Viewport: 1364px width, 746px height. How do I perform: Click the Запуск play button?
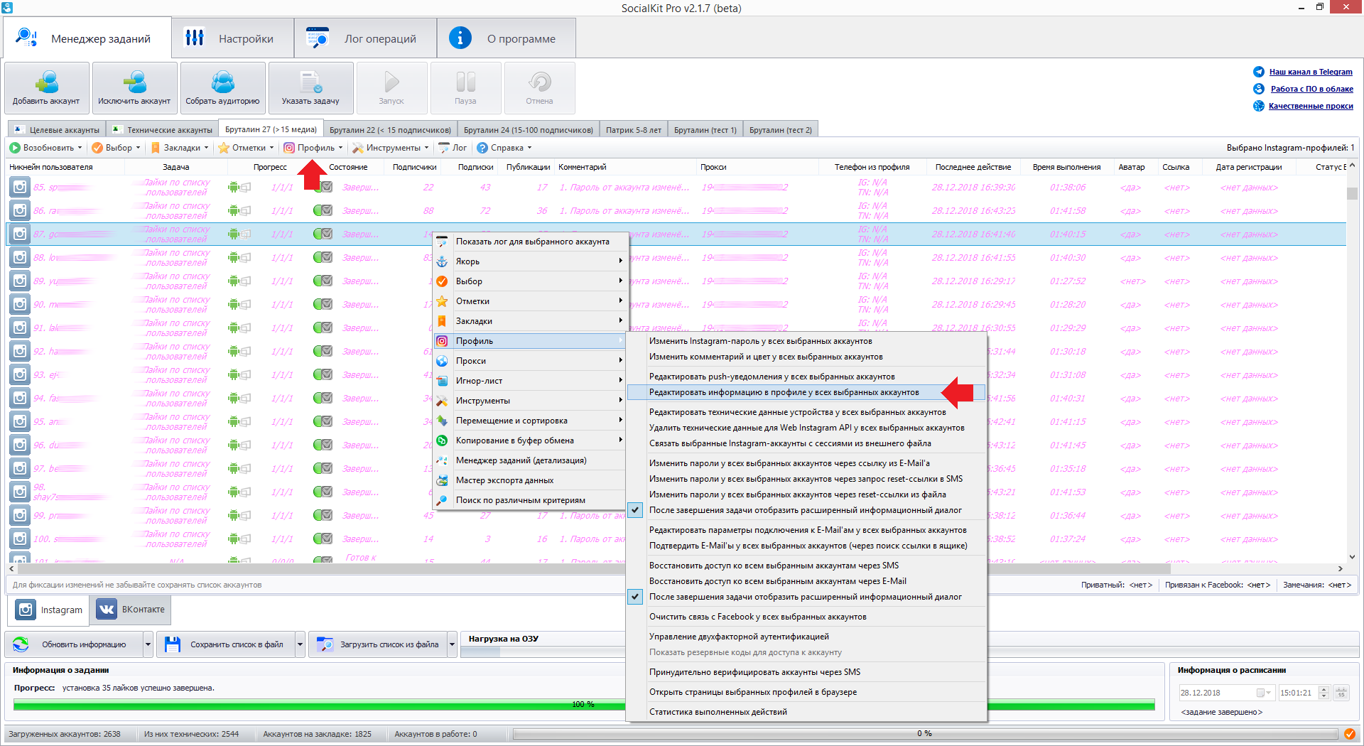391,88
